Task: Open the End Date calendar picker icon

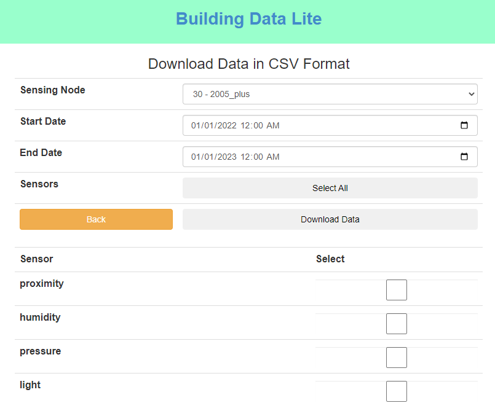Action: click(464, 157)
